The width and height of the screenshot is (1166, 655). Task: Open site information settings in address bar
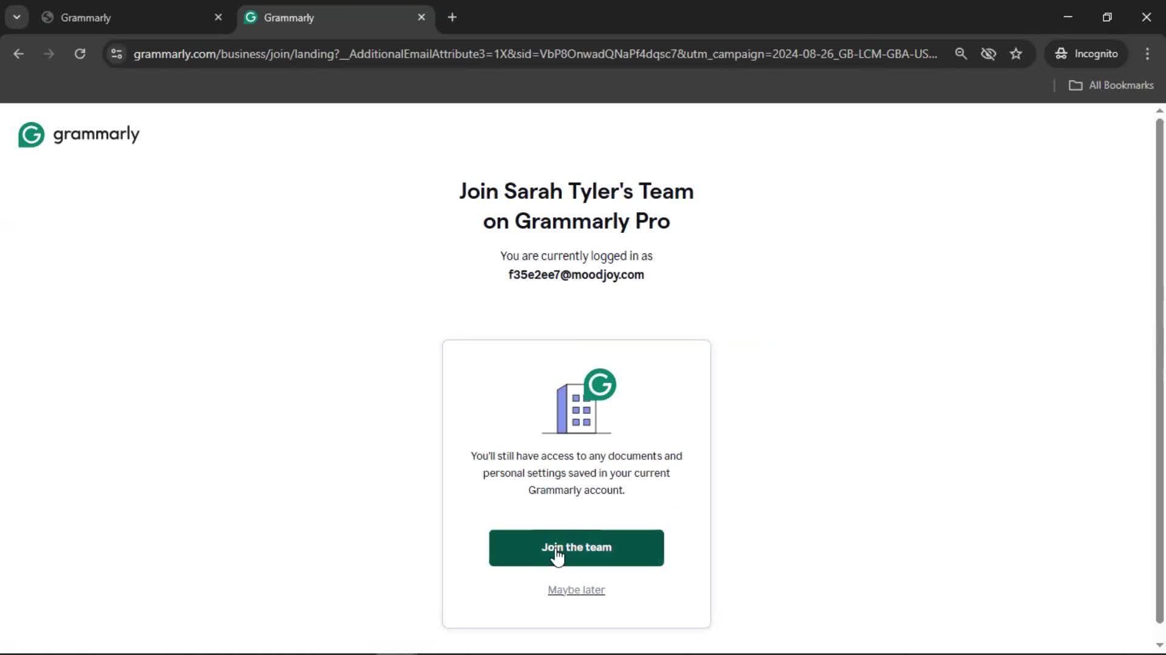116,54
